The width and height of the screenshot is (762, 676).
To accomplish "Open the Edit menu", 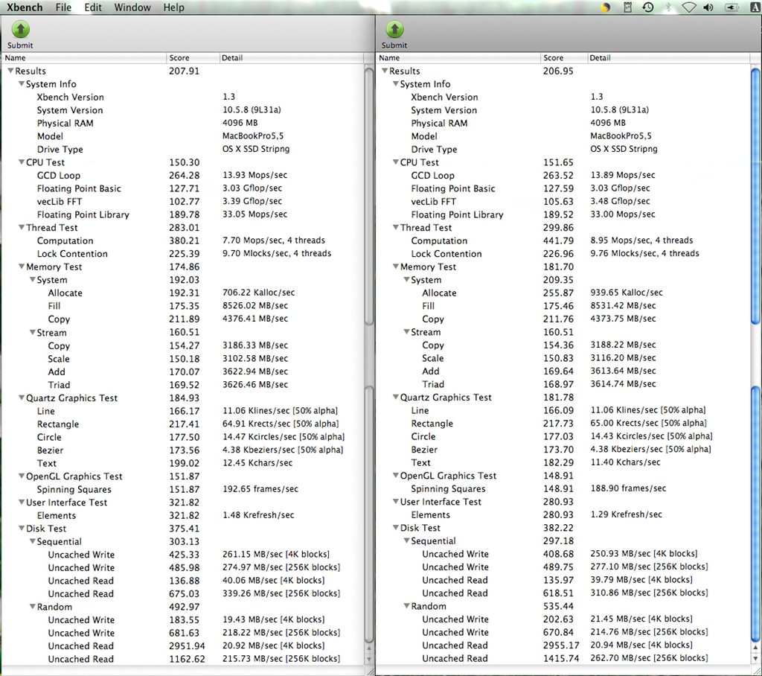I will 93,7.
